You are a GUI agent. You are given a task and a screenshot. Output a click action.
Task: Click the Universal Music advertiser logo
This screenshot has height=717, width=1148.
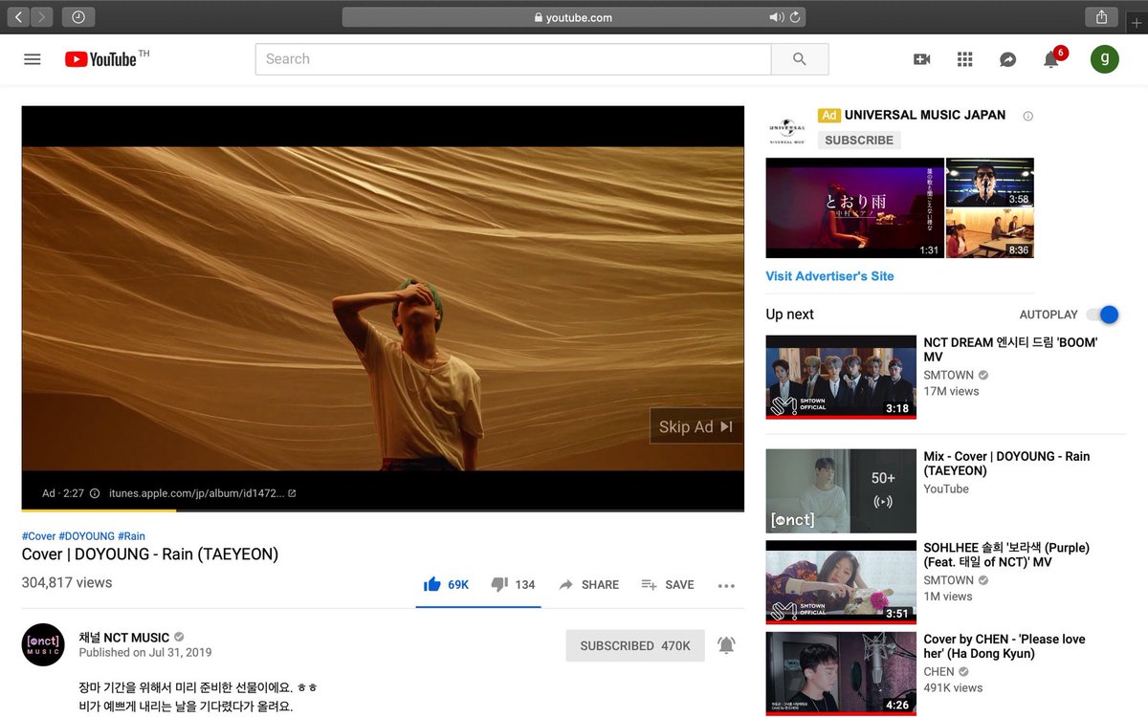pos(786,129)
